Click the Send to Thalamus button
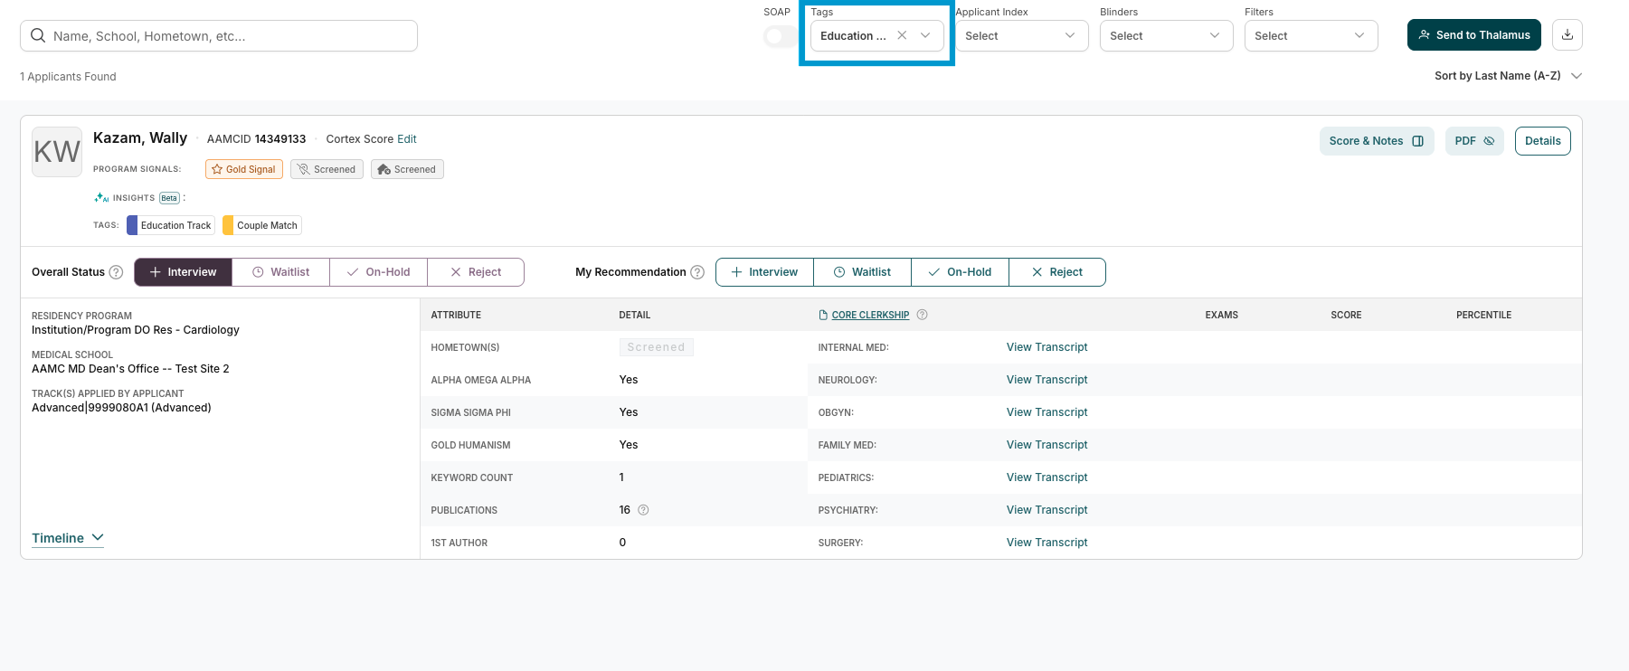Screen dimensions: 1629x671 click(1474, 35)
